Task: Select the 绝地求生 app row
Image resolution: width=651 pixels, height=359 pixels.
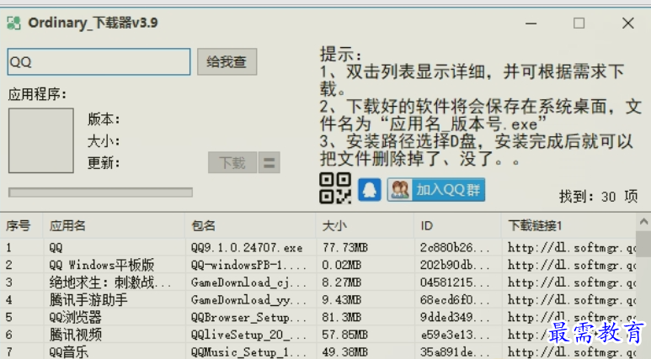Action: point(318,282)
